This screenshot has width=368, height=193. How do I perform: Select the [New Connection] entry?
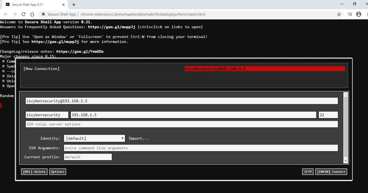click(42, 69)
